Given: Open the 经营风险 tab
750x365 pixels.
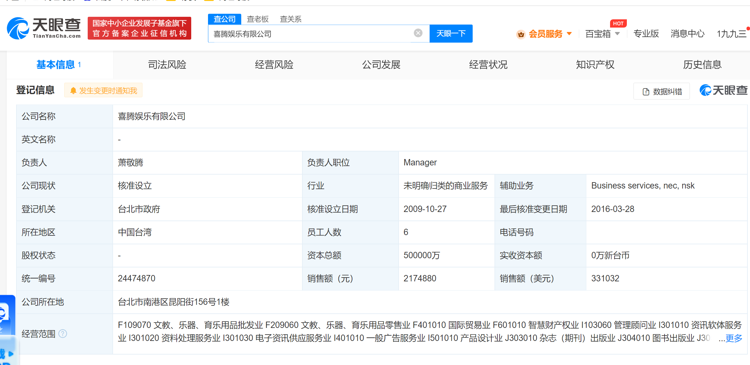Looking at the screenshot, I should (274, 65).
